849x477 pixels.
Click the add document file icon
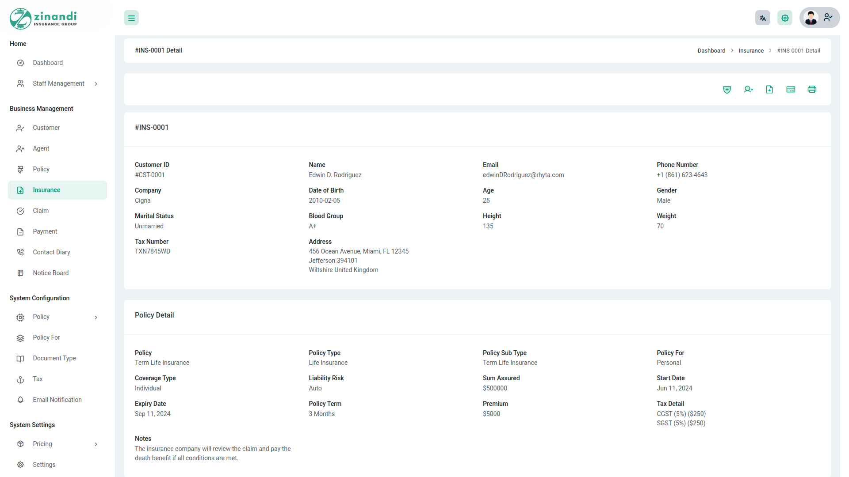[x=769, y=90]
